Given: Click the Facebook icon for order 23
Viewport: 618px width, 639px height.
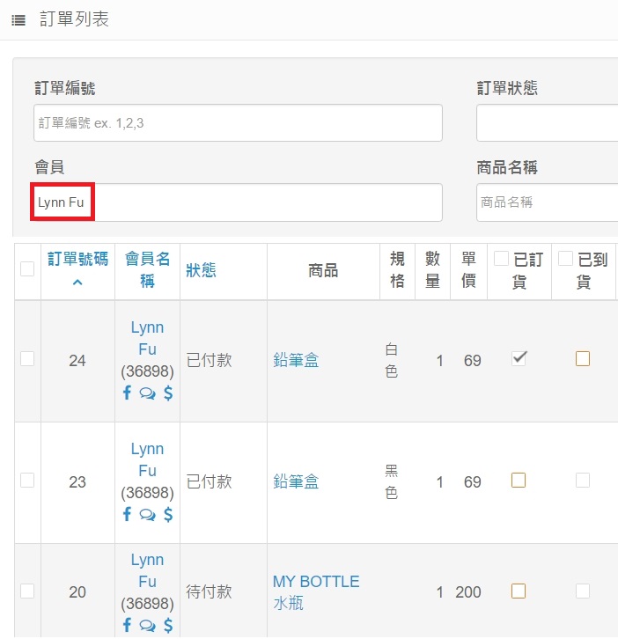Looking at the screenshot, I should point(127,514).
